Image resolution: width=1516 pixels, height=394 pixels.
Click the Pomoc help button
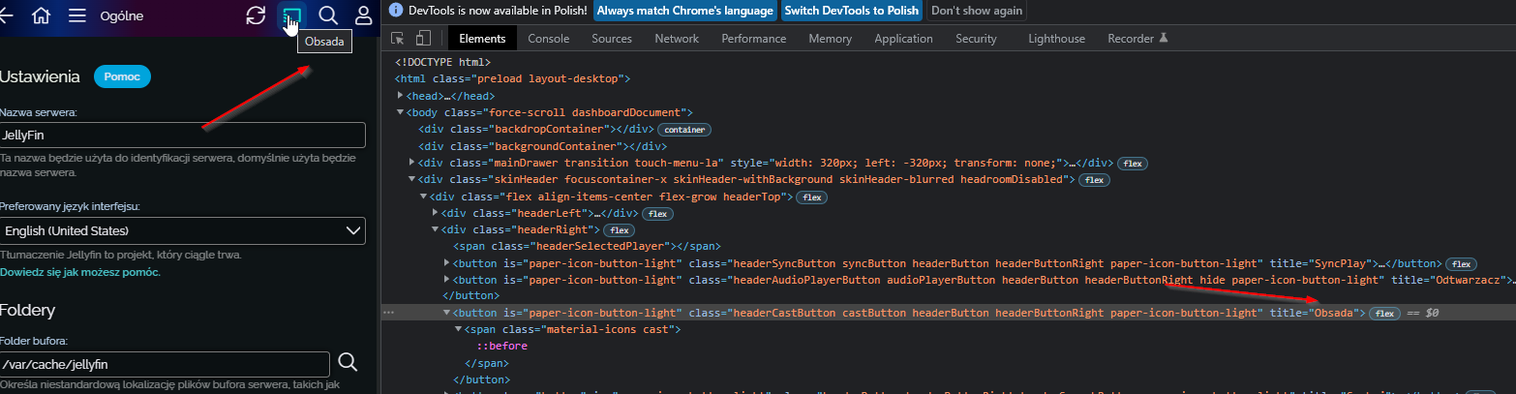122,76
